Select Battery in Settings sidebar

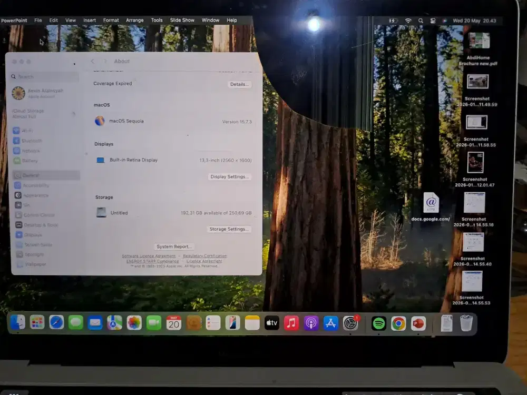[46, 161]
